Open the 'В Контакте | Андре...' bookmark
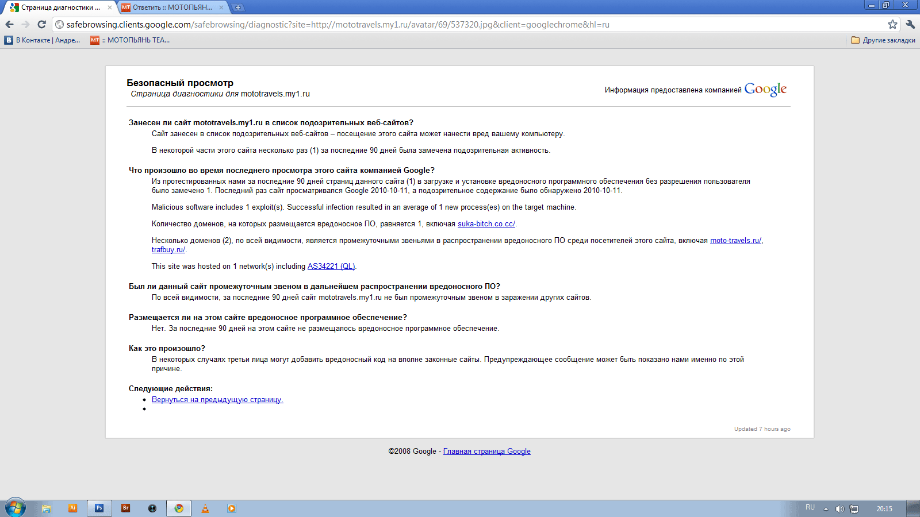This screenshot has height=517, width=920. [43, 40]
